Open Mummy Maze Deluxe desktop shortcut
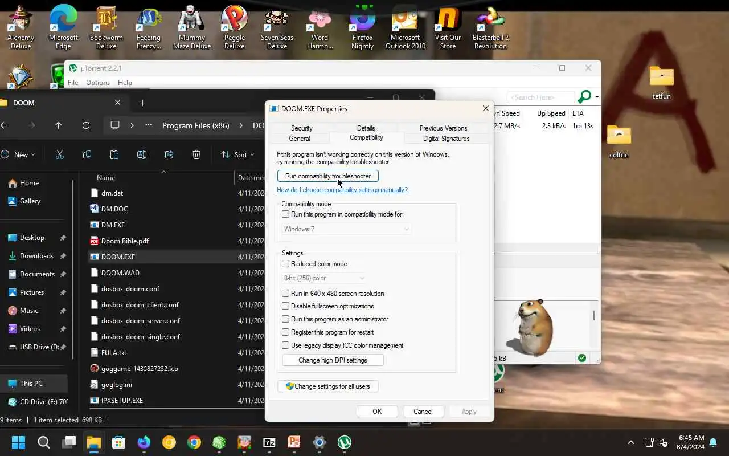The height and width of the screenshot is (456, 729). point(192,27)
